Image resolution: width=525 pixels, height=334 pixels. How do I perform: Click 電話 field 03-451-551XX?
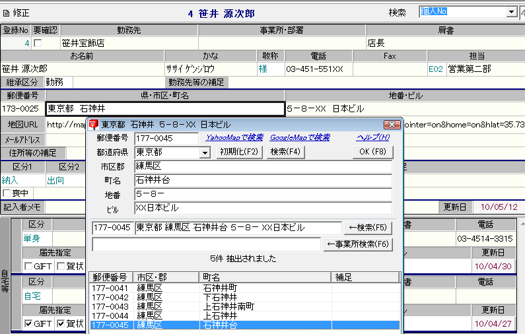coord(318,69)
